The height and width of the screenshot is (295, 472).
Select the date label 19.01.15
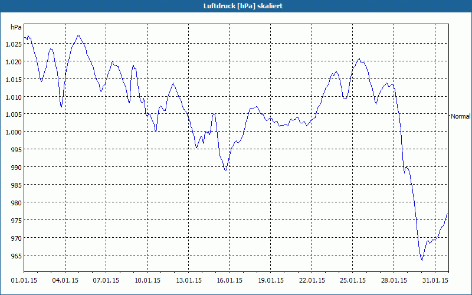tap(271, 280)
